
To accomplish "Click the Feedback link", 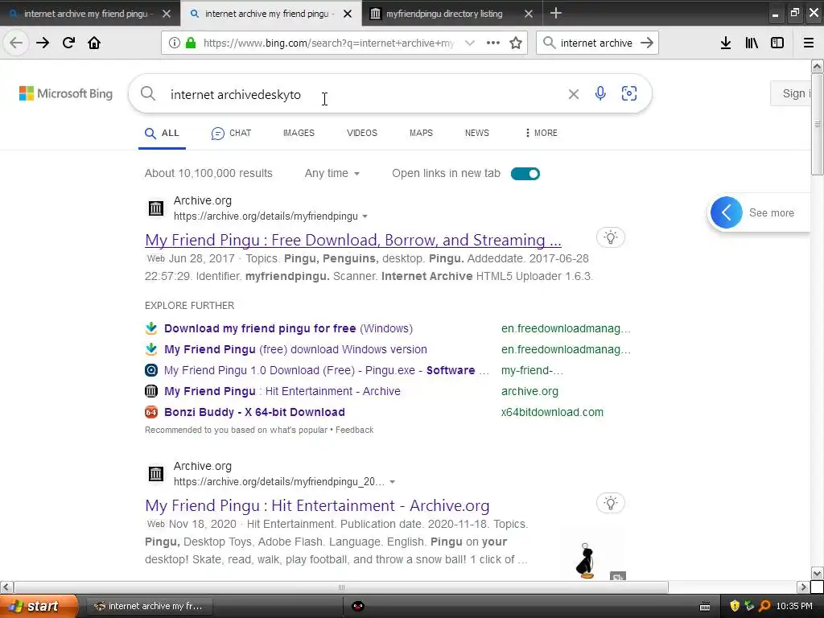I will 354,430.
